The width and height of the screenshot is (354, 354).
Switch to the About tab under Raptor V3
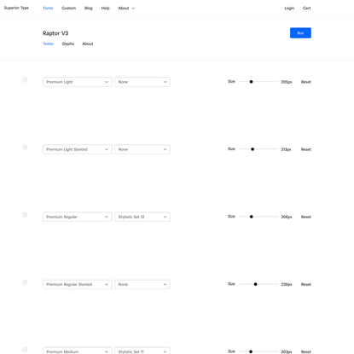tap(88, 44)
